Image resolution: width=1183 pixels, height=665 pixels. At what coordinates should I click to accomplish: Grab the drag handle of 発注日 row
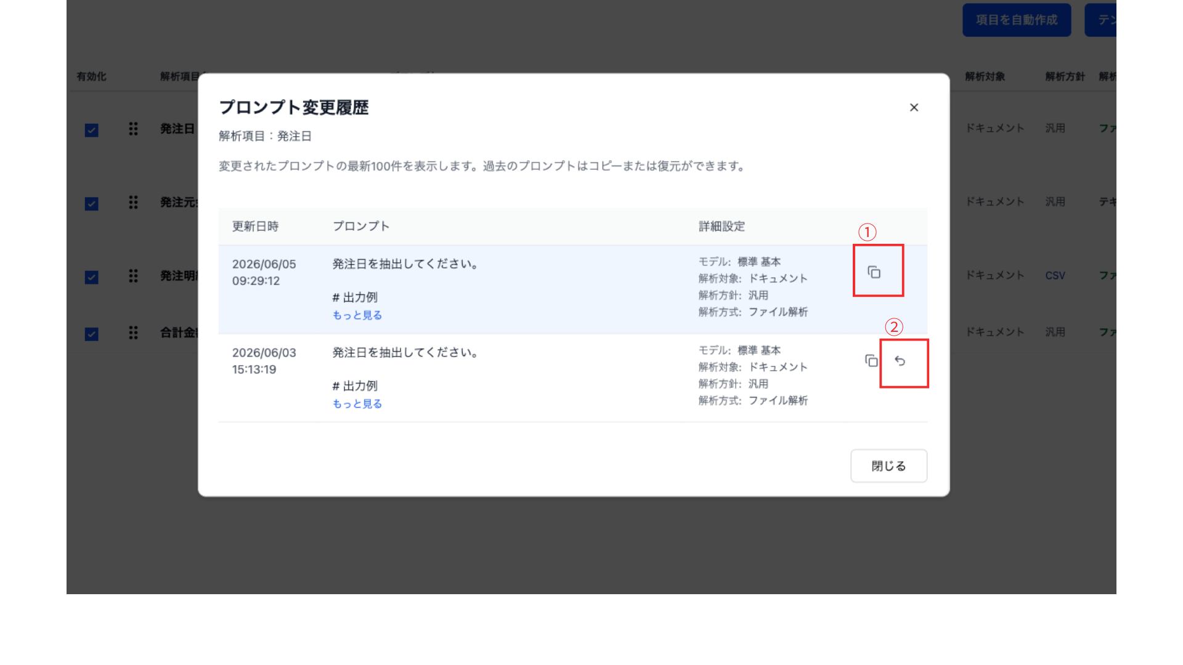pyautogui.click(x=133, y=129)
